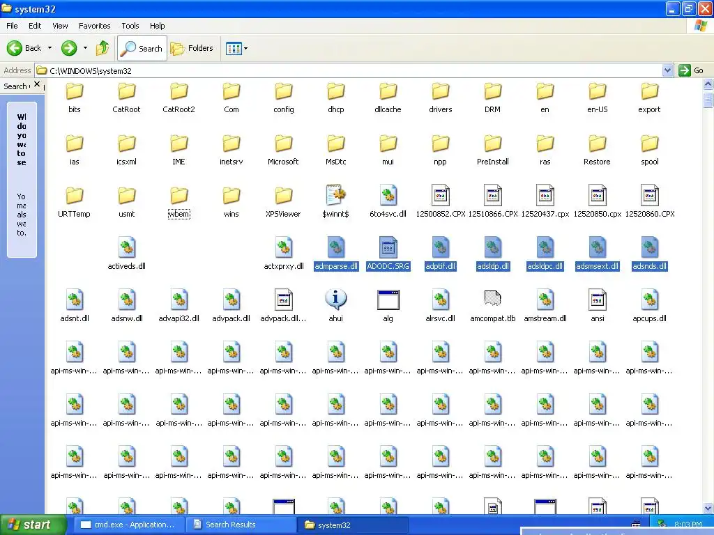Select the amcompat.tlb file
The height and width of the screenshot is (535, 714).
click(x=493, y=306)
